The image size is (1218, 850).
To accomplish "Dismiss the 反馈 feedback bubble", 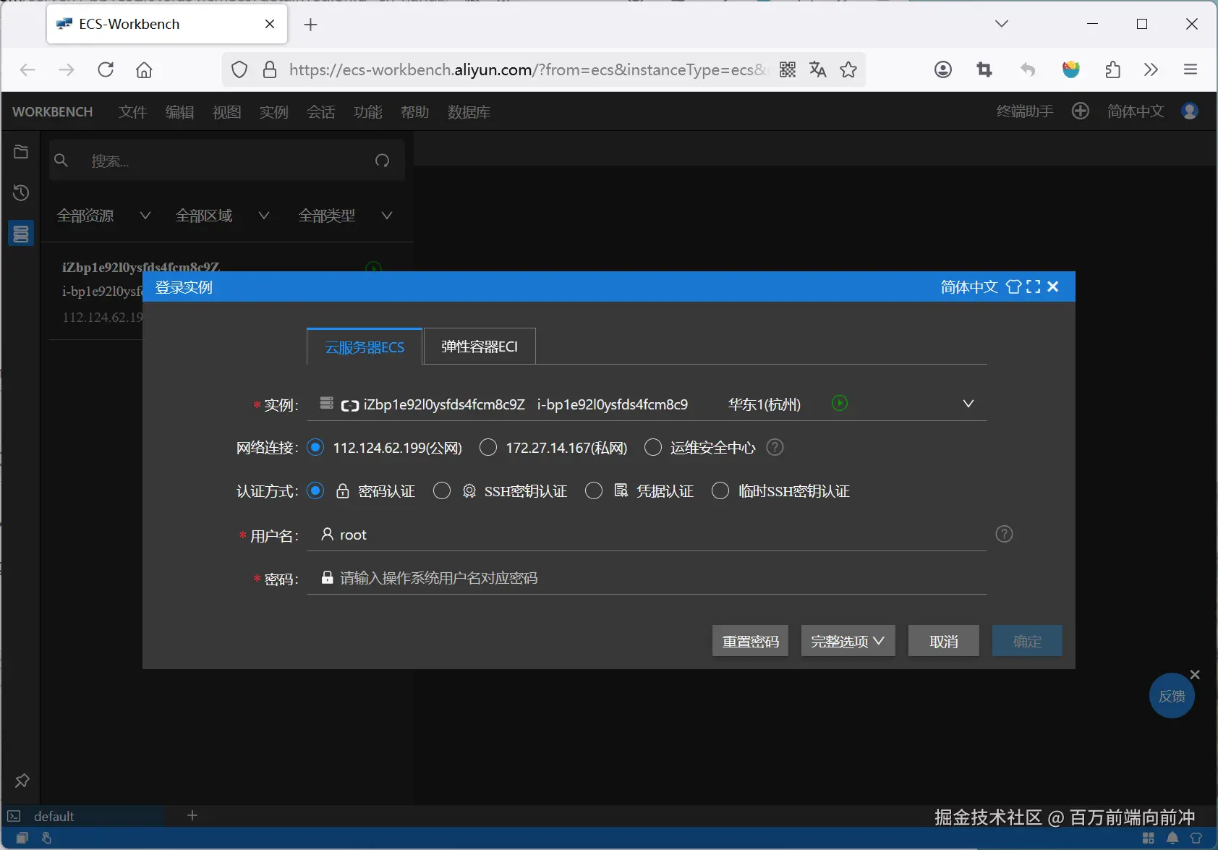I will pyautogui.click(x=1195, y=674).
